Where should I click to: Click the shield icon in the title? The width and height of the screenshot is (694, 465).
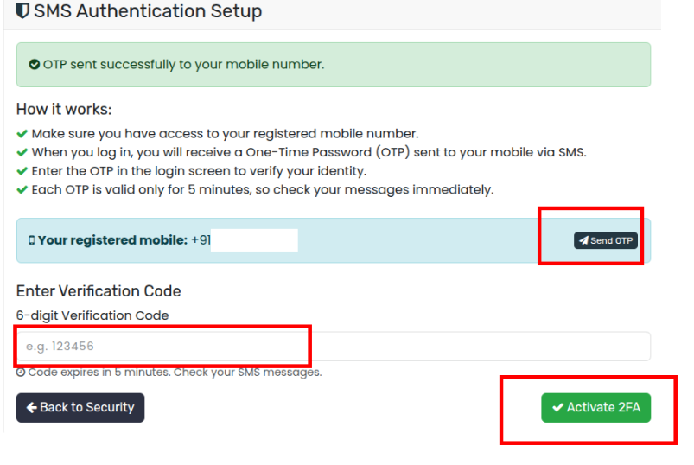click(22, 12)
